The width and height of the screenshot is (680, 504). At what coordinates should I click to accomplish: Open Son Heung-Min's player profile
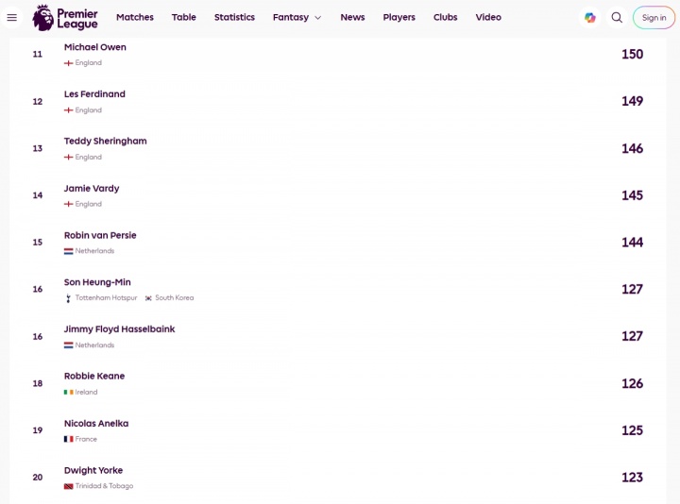(x=97, y=282)
